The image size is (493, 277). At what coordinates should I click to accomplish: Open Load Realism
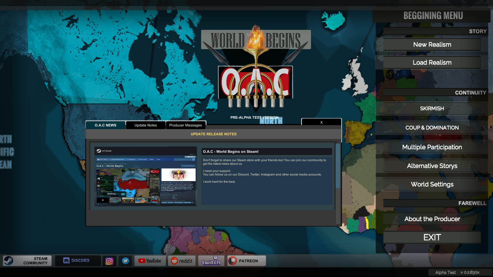[432, 62]
